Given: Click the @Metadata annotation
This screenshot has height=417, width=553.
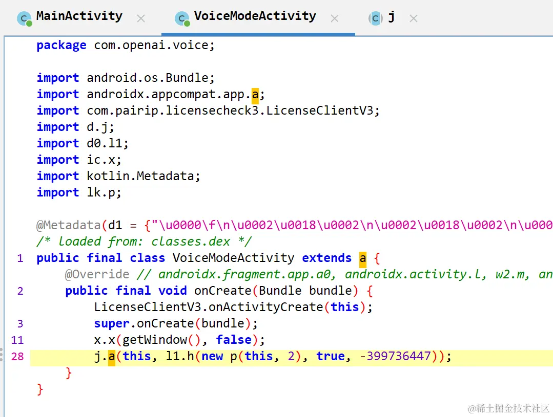Looking at the screenshot, I should (68, 225).
